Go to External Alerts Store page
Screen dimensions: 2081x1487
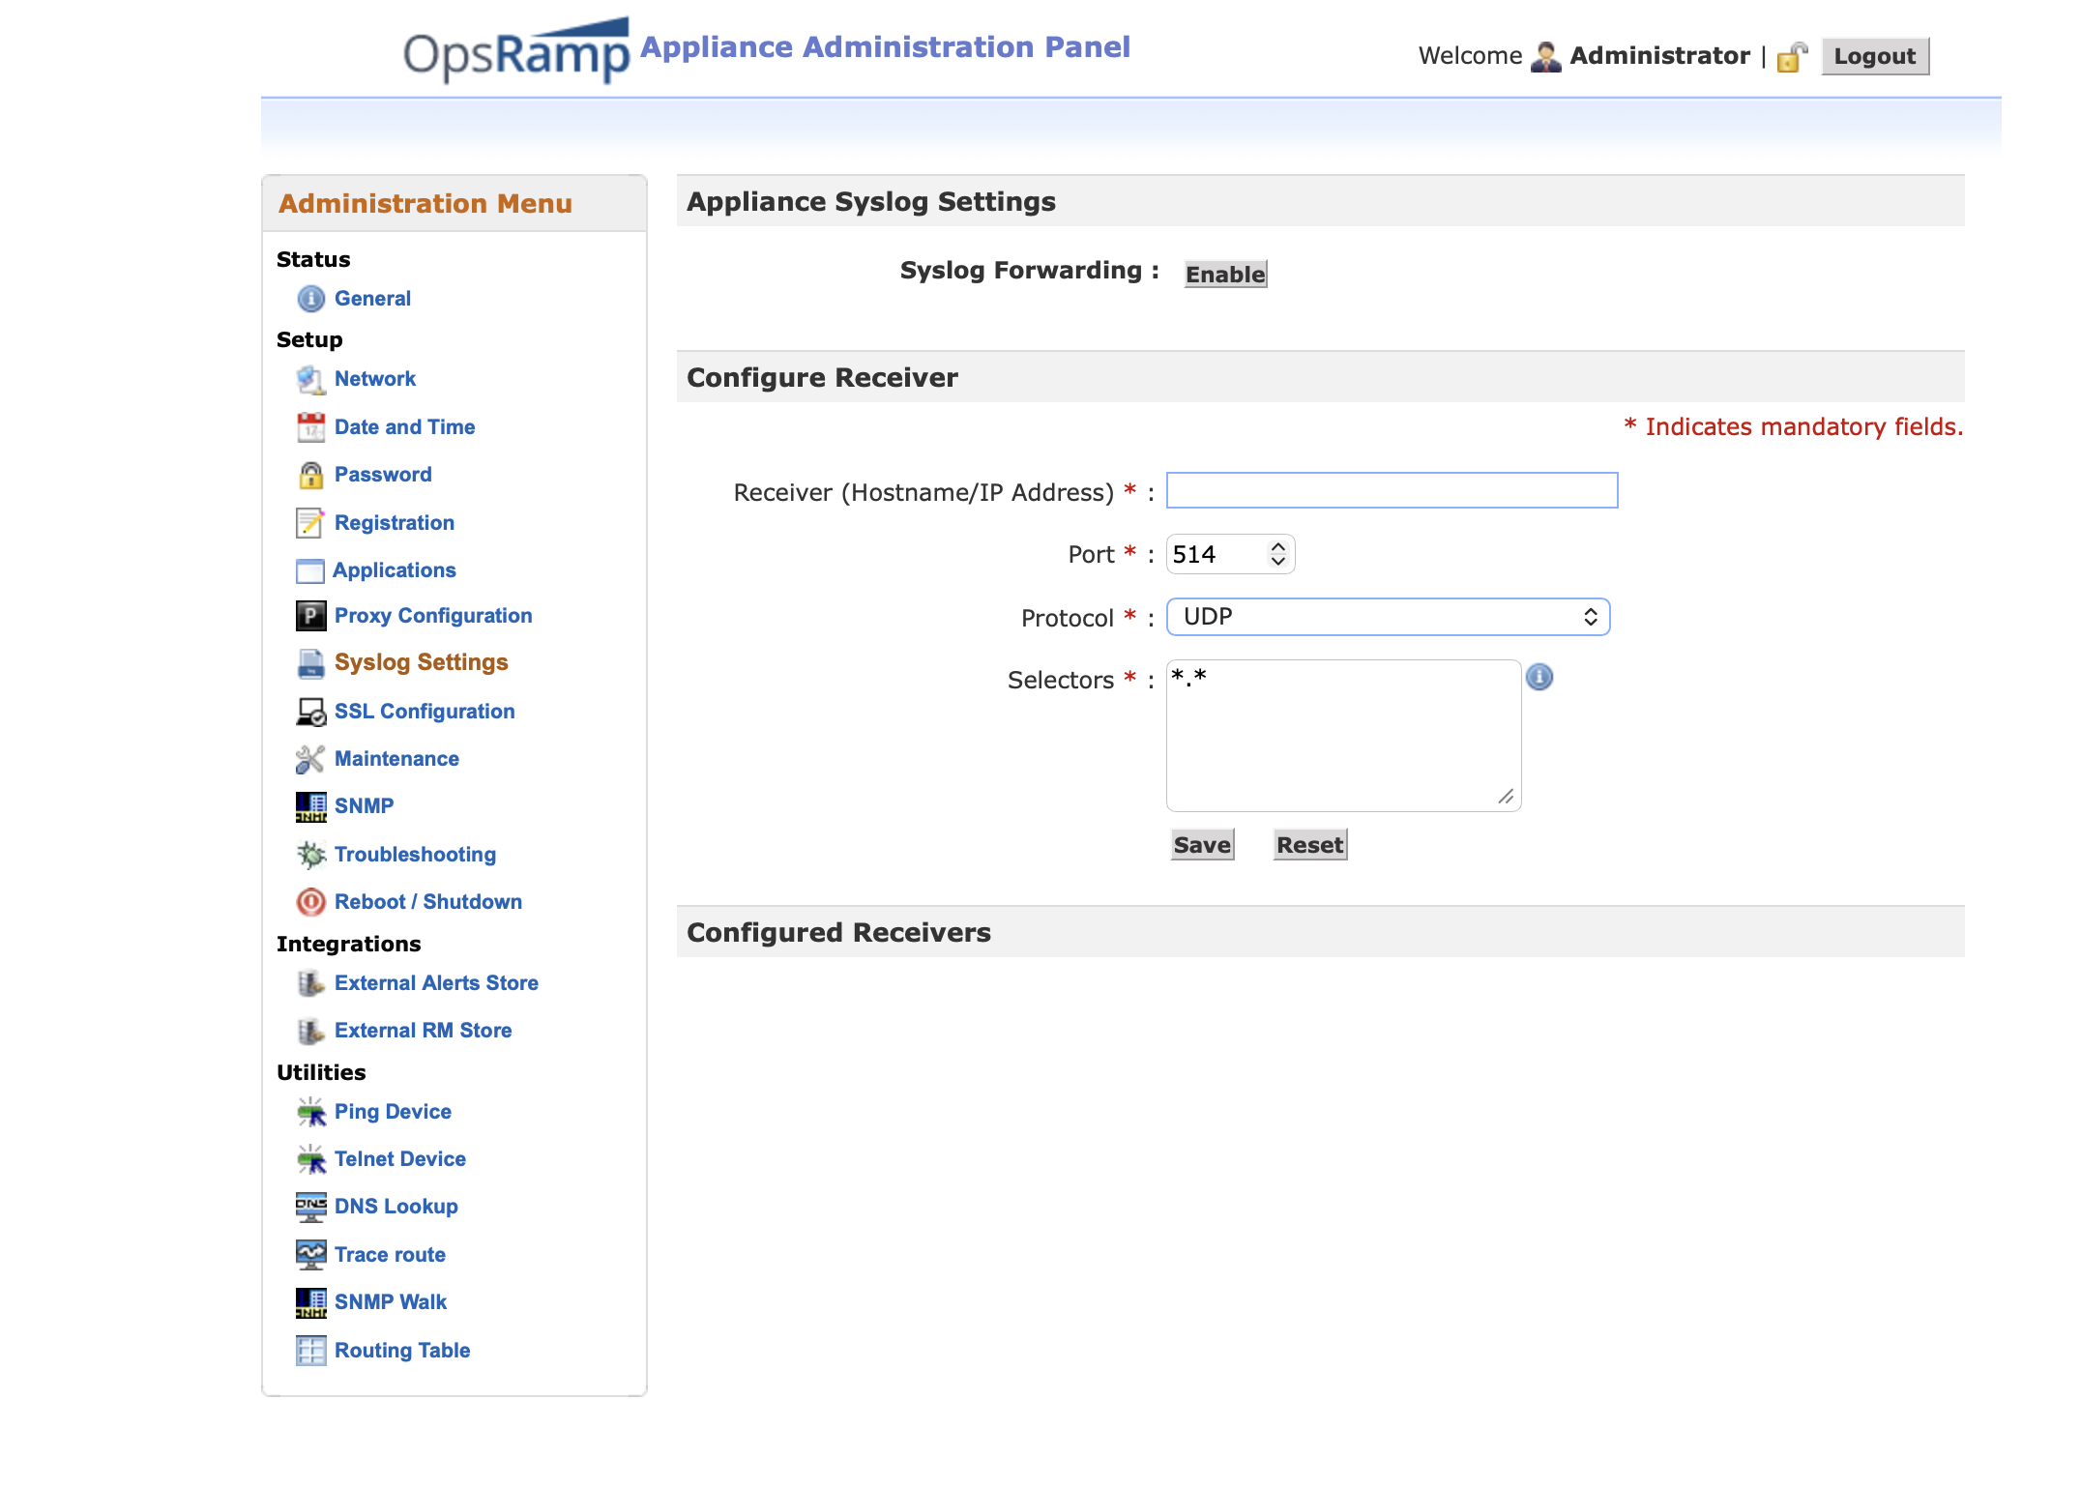tap(435, 983)
